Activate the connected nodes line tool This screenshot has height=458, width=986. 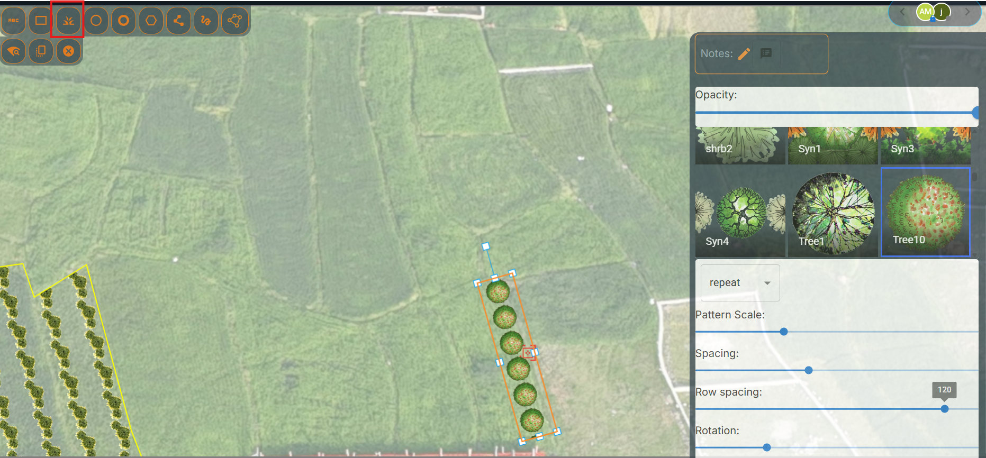[179, 21]
